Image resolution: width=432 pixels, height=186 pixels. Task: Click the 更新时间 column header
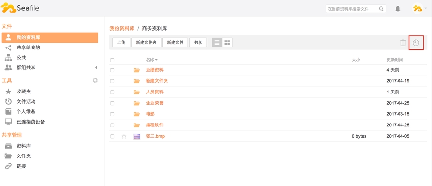(x=395, y=60)
